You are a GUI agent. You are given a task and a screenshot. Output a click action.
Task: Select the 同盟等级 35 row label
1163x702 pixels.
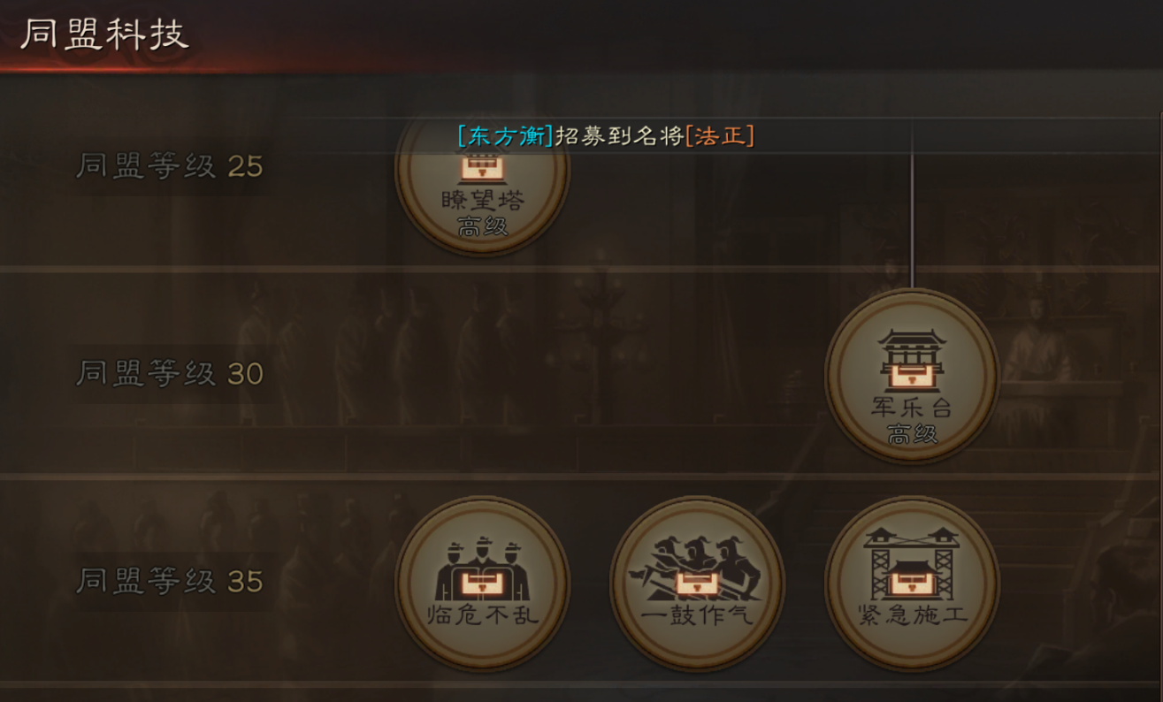point(170,582)
